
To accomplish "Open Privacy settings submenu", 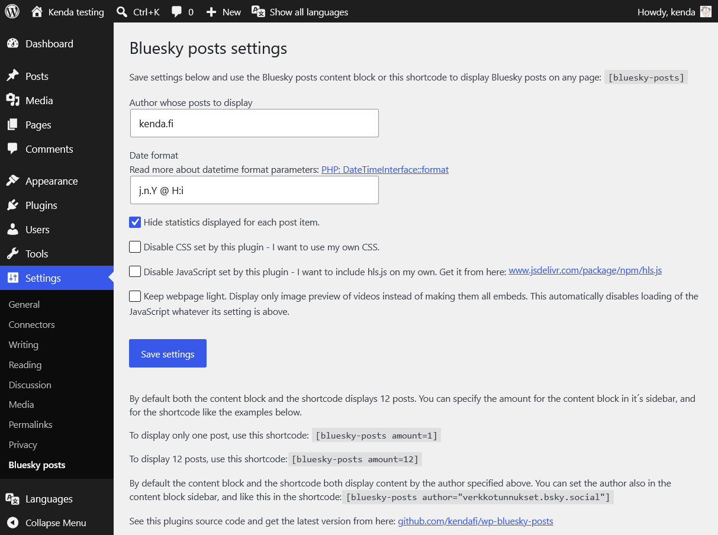I will 22,444.
